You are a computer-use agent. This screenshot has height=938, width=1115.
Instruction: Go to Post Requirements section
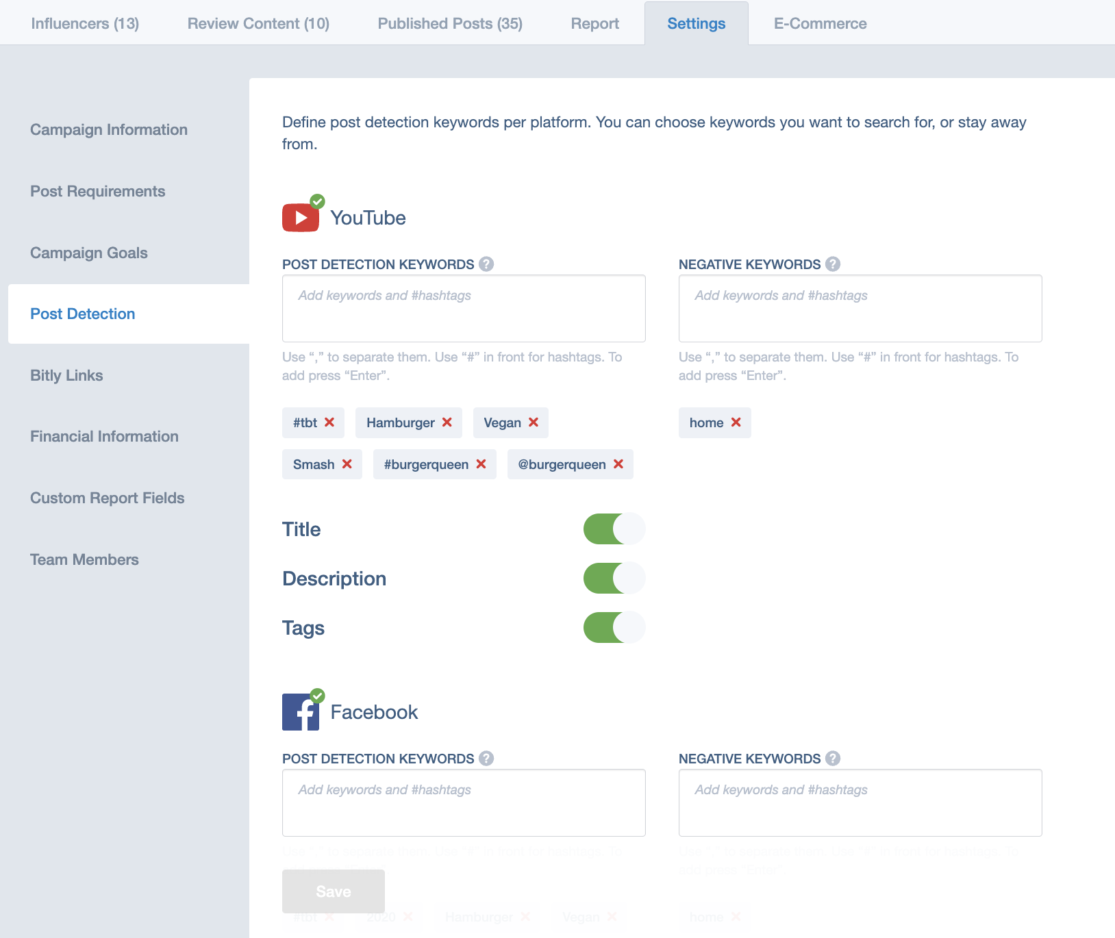click(98, 191)
